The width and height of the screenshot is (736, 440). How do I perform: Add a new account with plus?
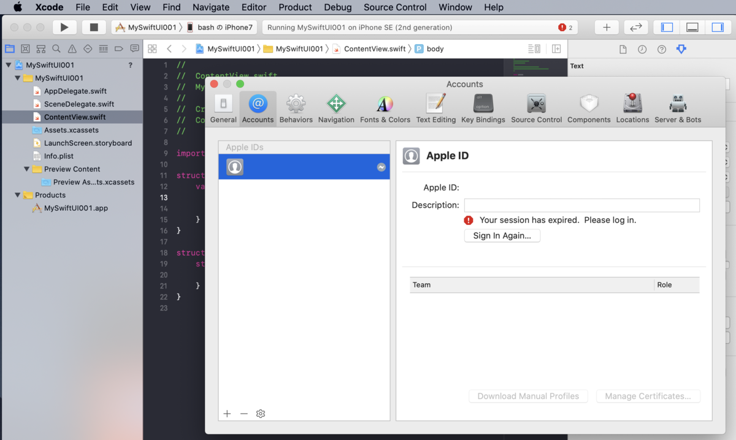click(227, 414)
